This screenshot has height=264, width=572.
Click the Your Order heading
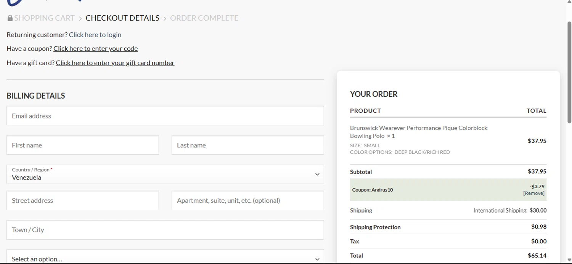[x=374, y=94]
